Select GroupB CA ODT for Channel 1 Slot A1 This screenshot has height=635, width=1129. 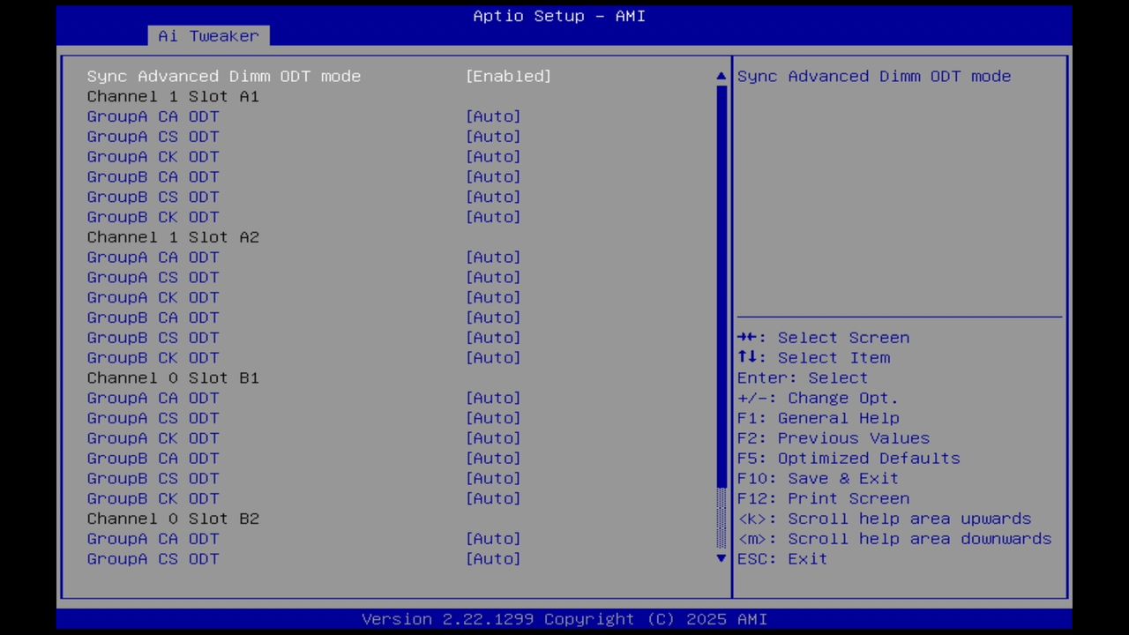(153, 176)
